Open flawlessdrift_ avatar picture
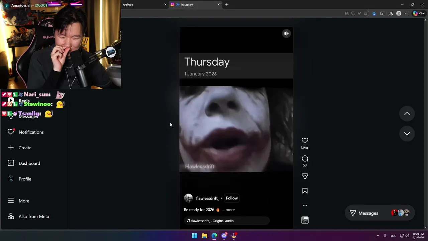 [x=188, y=198]
